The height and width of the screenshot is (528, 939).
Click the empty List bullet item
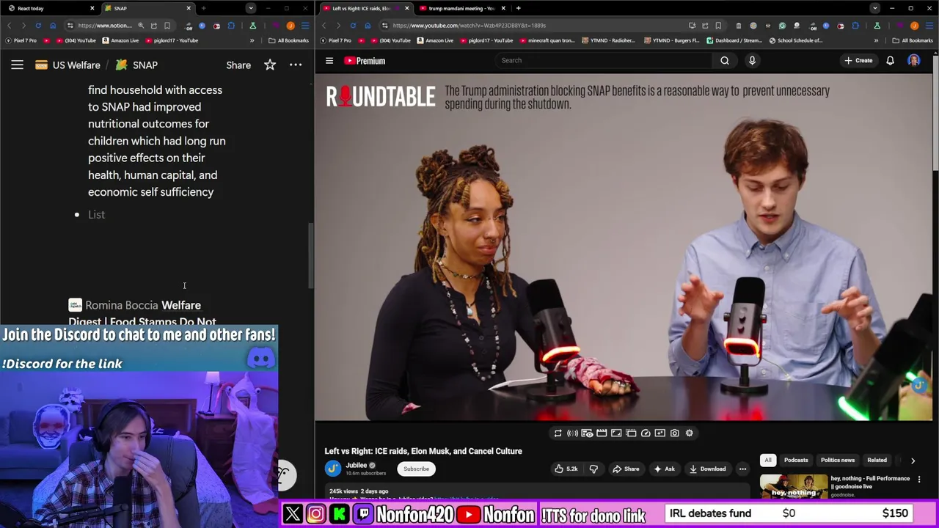coord(96,215)
